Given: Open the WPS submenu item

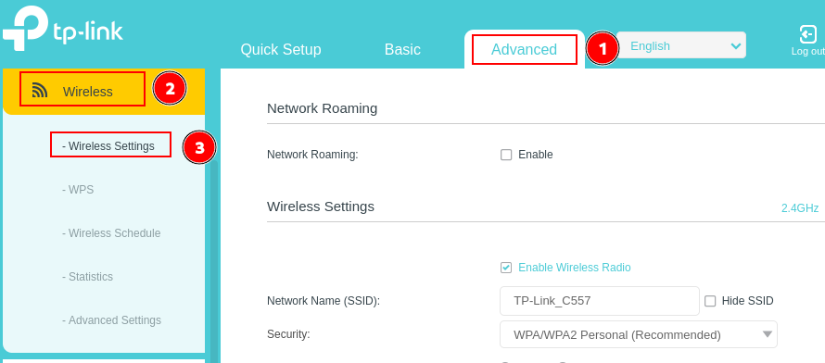Looking at the screenshot, I should tap(78, 190).
